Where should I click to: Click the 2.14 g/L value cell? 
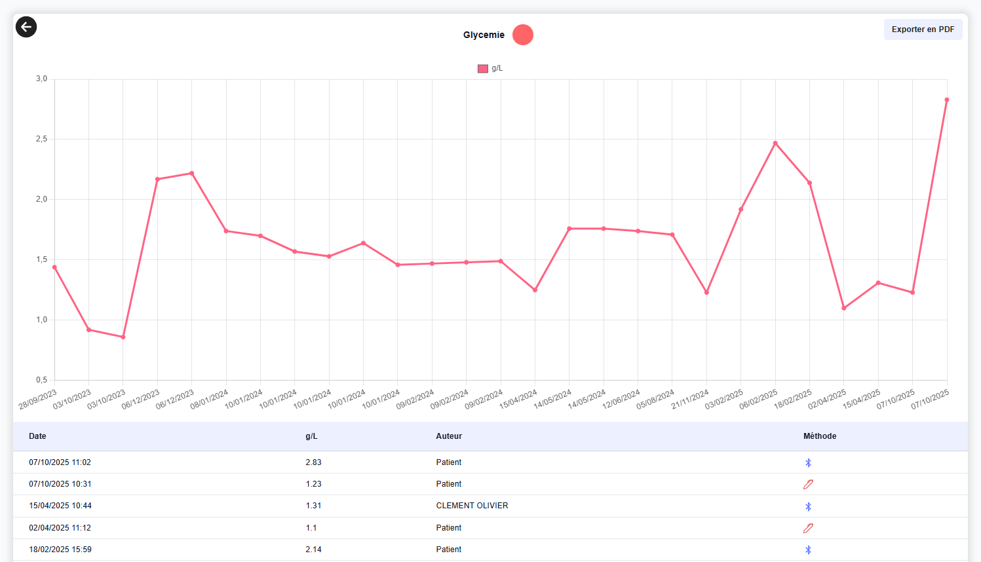pos(313,550)
